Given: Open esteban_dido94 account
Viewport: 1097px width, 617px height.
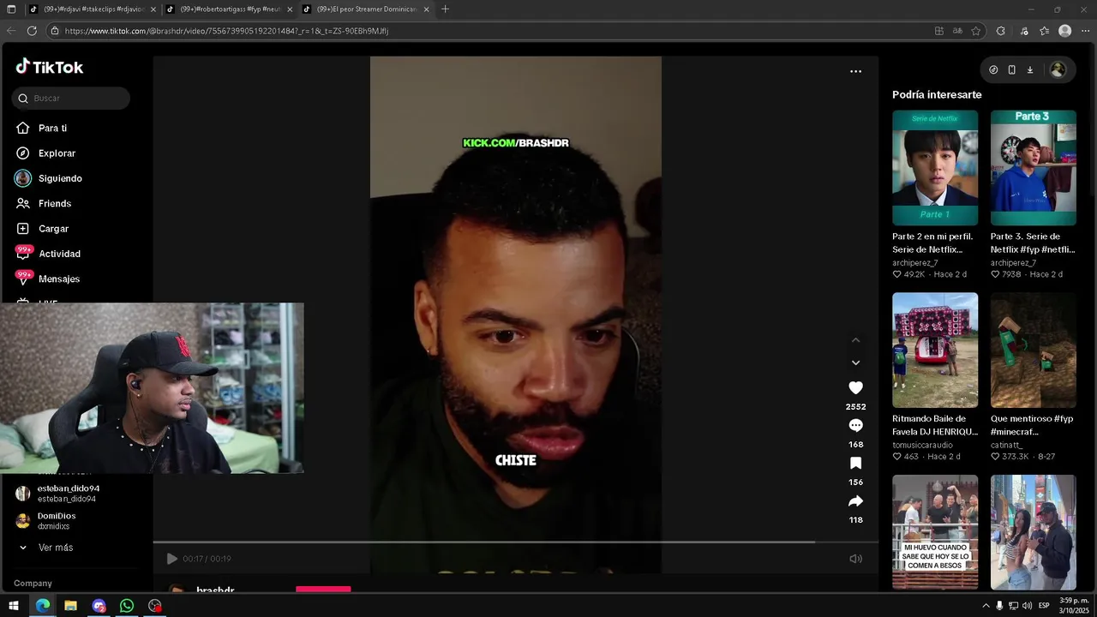Looking at the screenshot, I should 57,494.
